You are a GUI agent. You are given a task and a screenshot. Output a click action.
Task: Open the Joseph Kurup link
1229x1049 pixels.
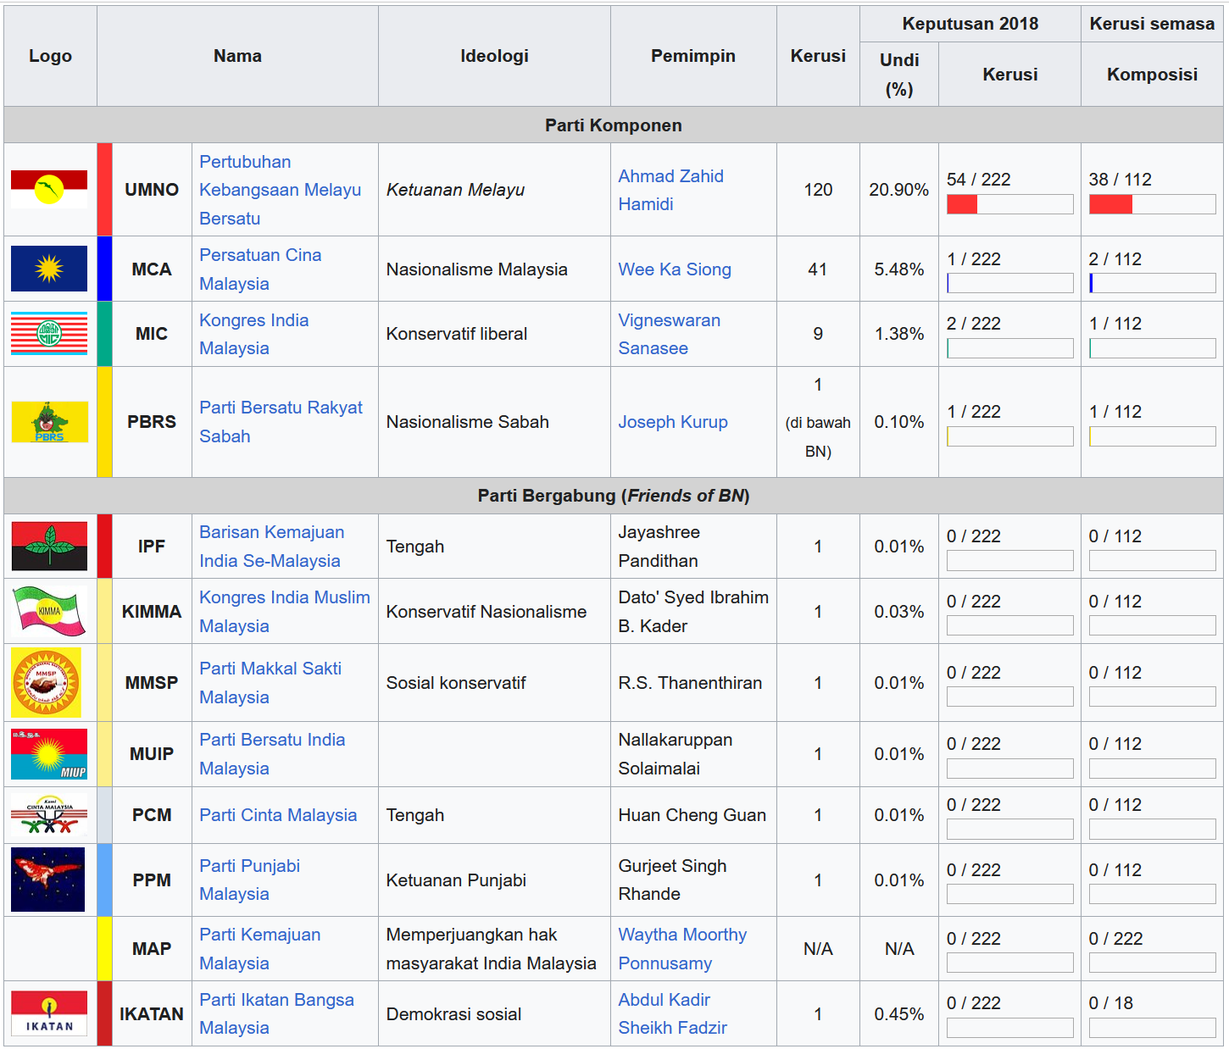[x=673, y=422]
